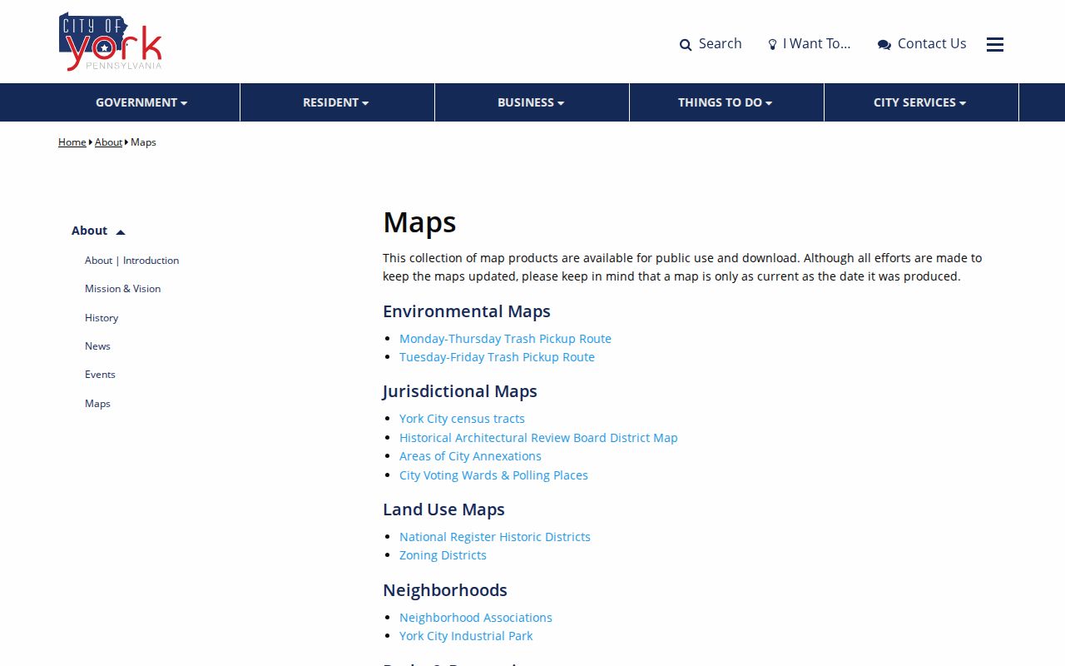Open Events in the sidebar

tap(100, 375)
